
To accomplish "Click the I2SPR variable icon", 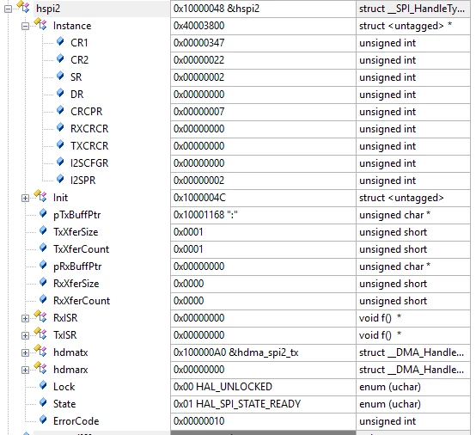I will click(60, 179).
